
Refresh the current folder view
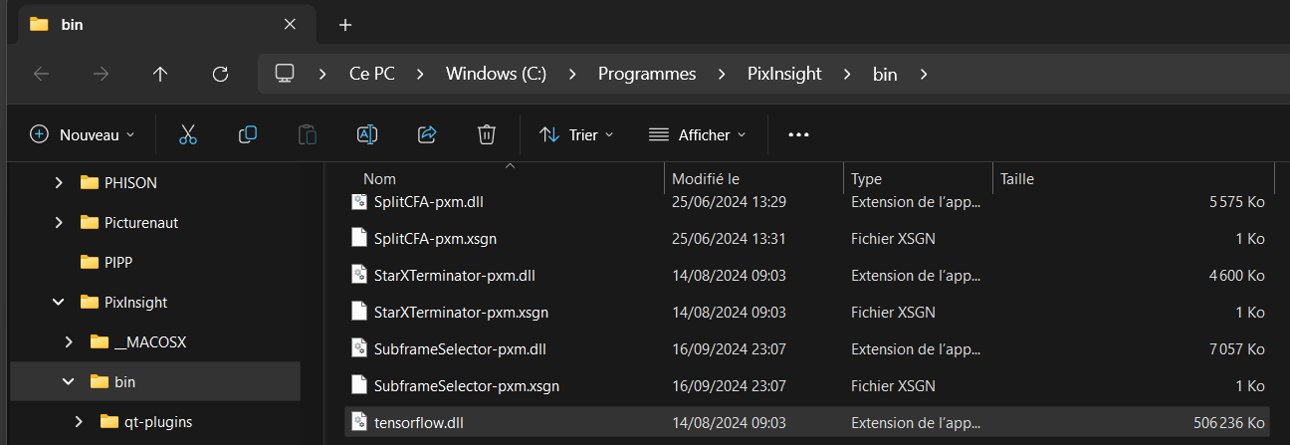click(221, 74)
